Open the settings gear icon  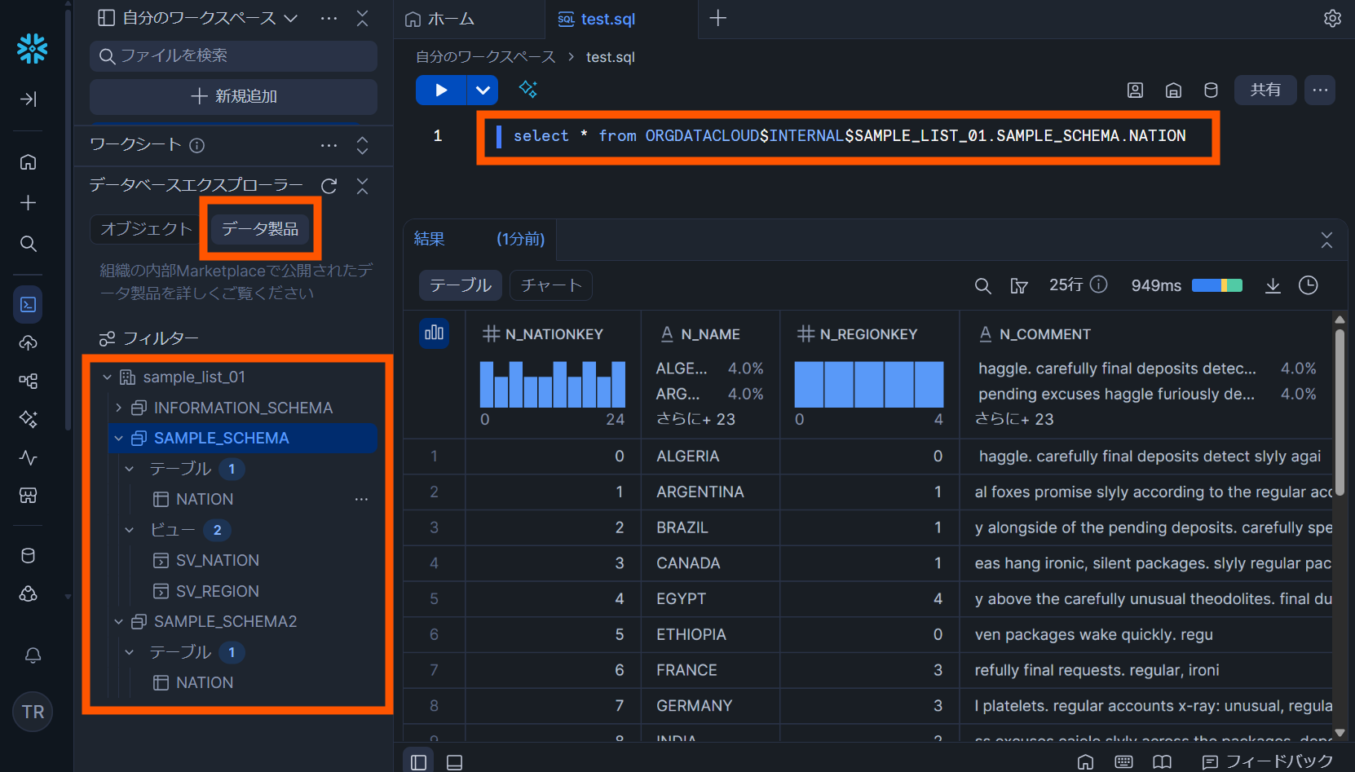1332,18
